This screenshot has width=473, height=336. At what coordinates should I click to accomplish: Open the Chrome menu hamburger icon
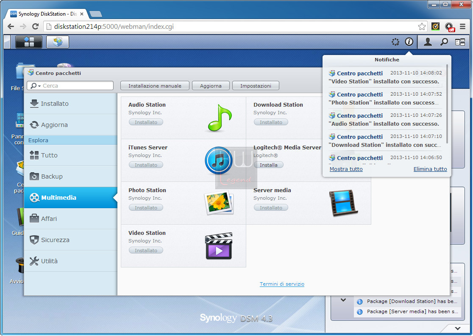tap(462, 27)
